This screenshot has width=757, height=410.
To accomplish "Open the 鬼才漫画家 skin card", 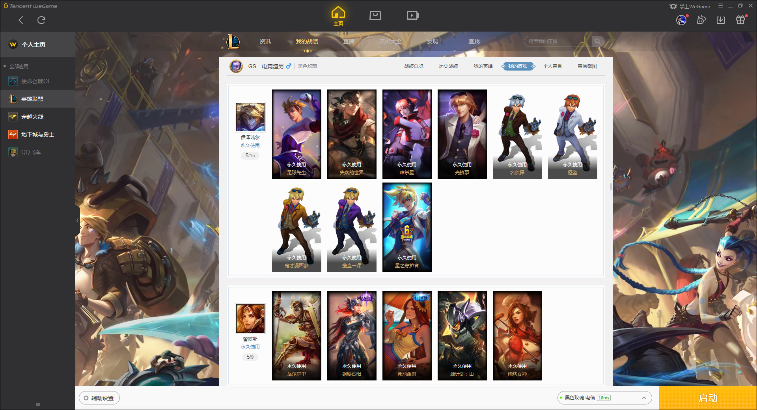I will tap(296, 227).
